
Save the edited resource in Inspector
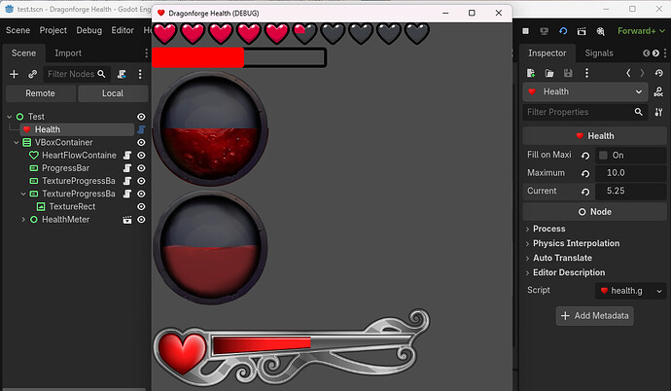[568, 73]
